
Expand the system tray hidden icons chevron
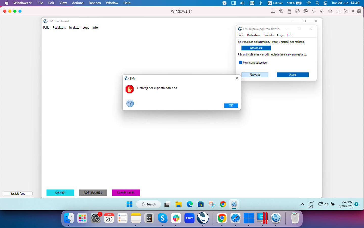(x=302, y=204)
